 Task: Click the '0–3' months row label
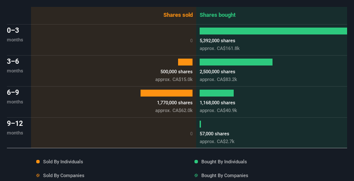pyautogui.click(x=13, y=31)
